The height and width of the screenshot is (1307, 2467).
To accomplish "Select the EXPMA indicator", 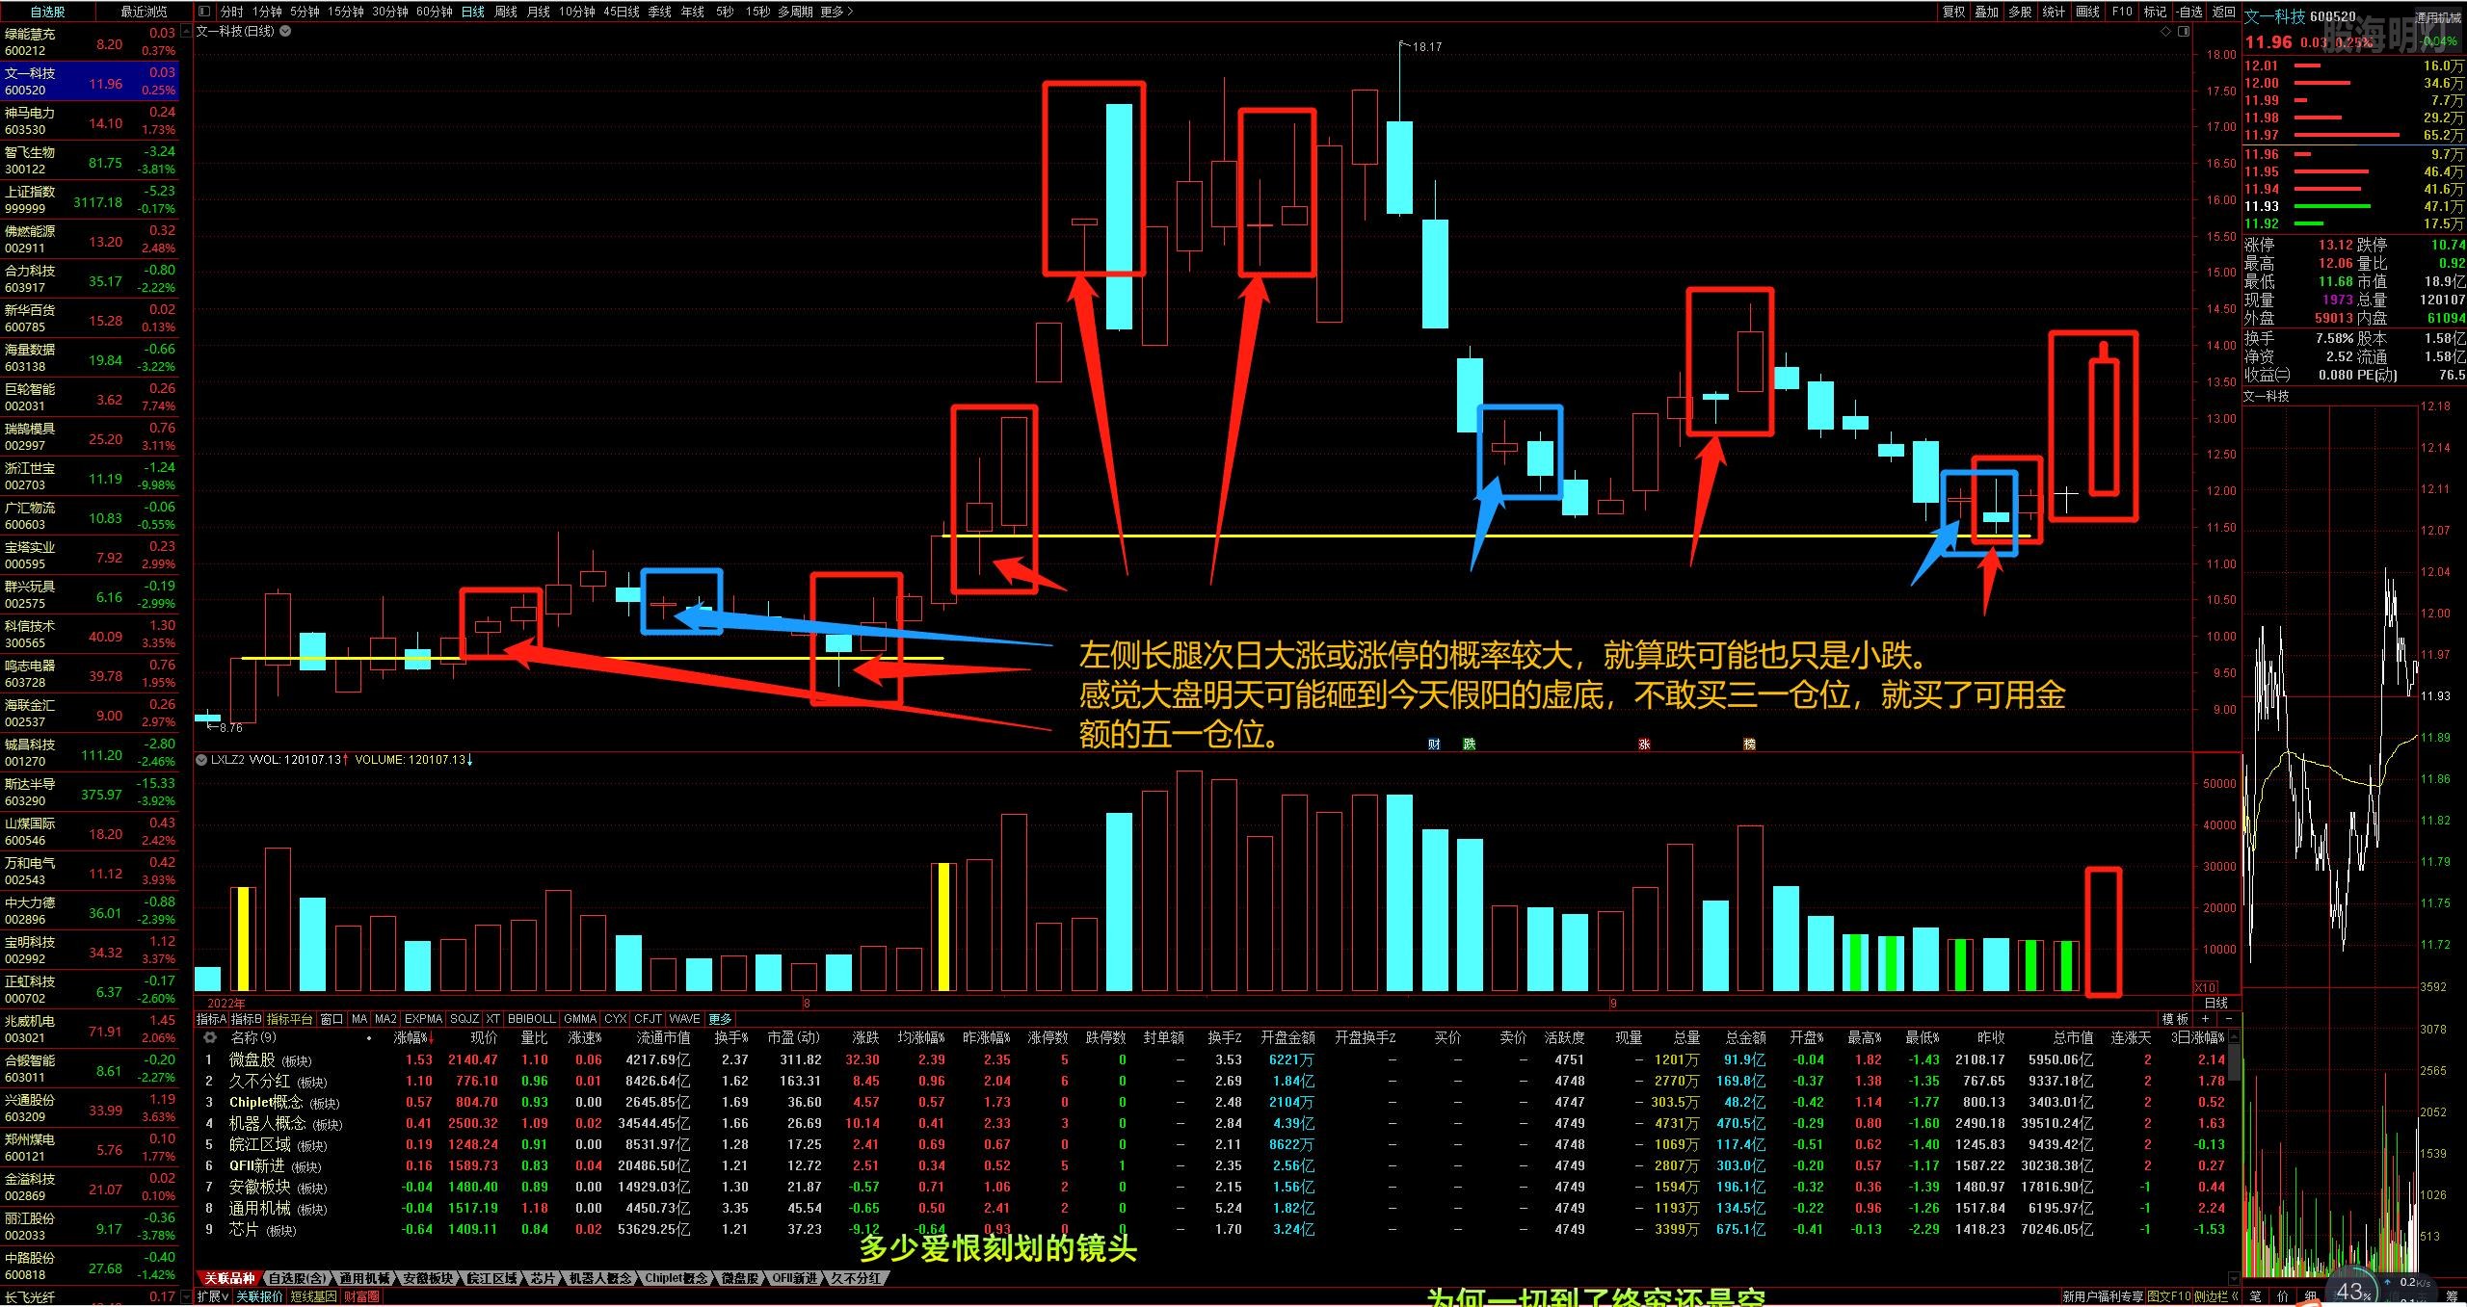I will pyautogui.click(x=423, y=1019).
